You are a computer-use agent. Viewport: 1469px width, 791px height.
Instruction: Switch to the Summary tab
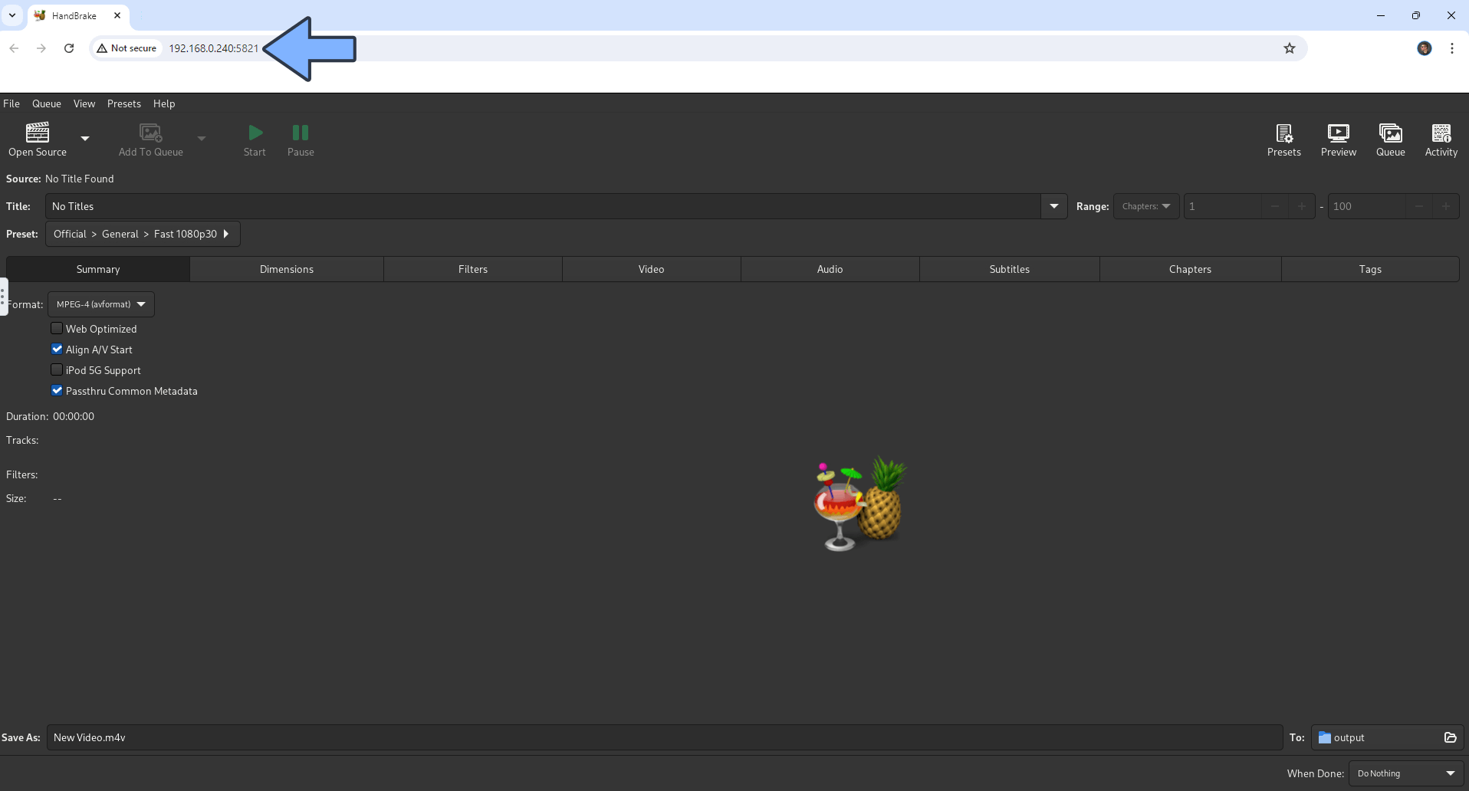pyautogui.click(x=98, y=269)
